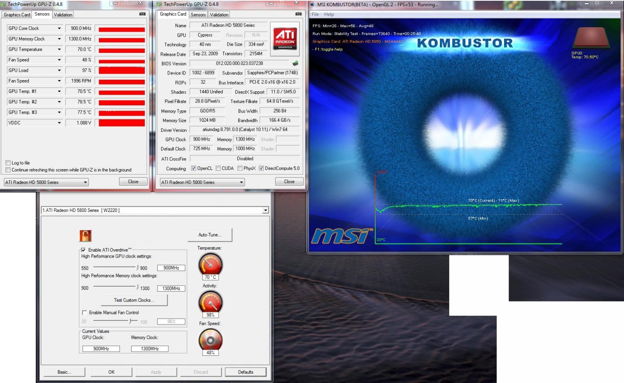Click Close button in the GPU-Z Graphics Card window
Screen dimensions: 624x383
[x=289, y=181]
